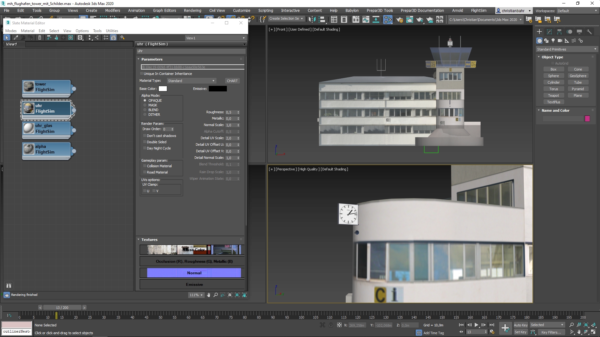
Task: Open Curve Editor from main toolbar
Action: (366, 20)
